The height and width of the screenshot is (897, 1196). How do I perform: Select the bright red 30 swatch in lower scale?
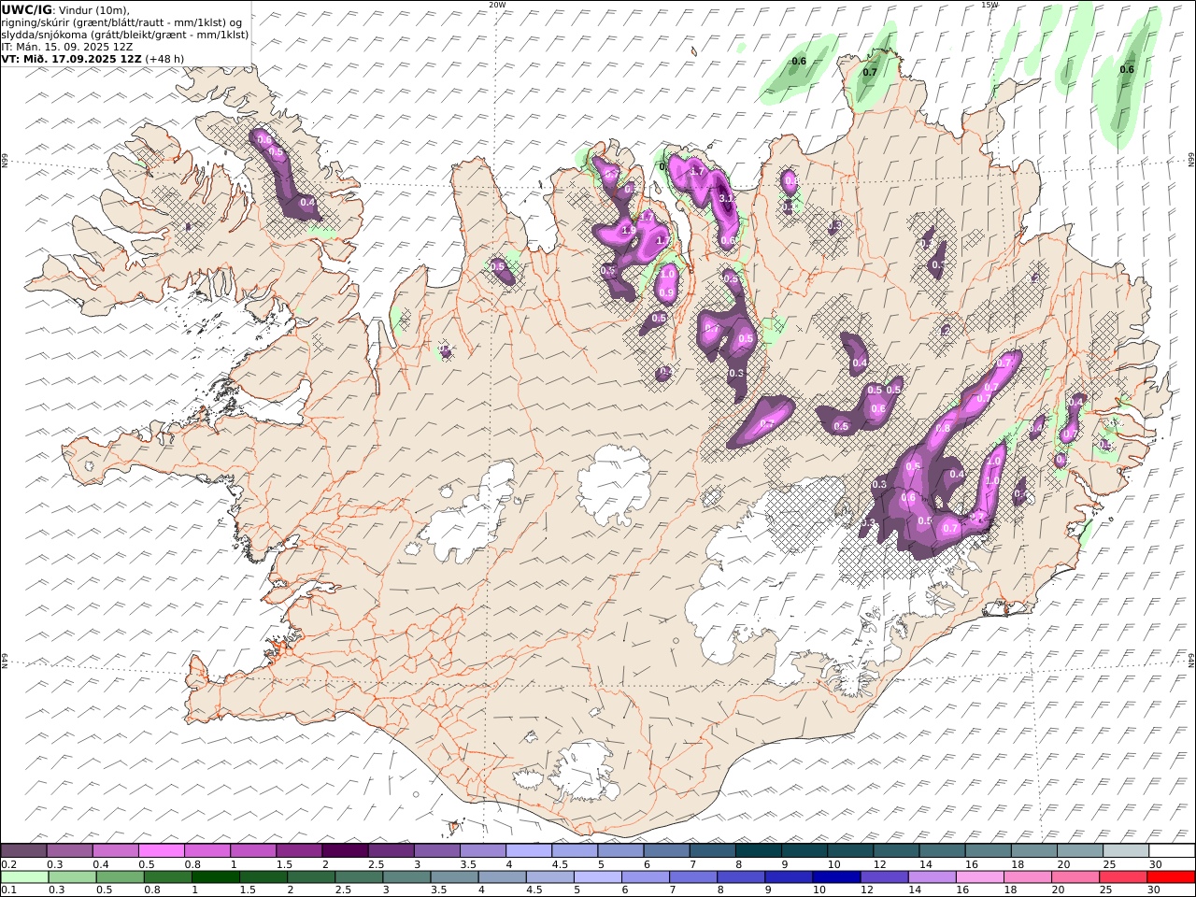1170,877
